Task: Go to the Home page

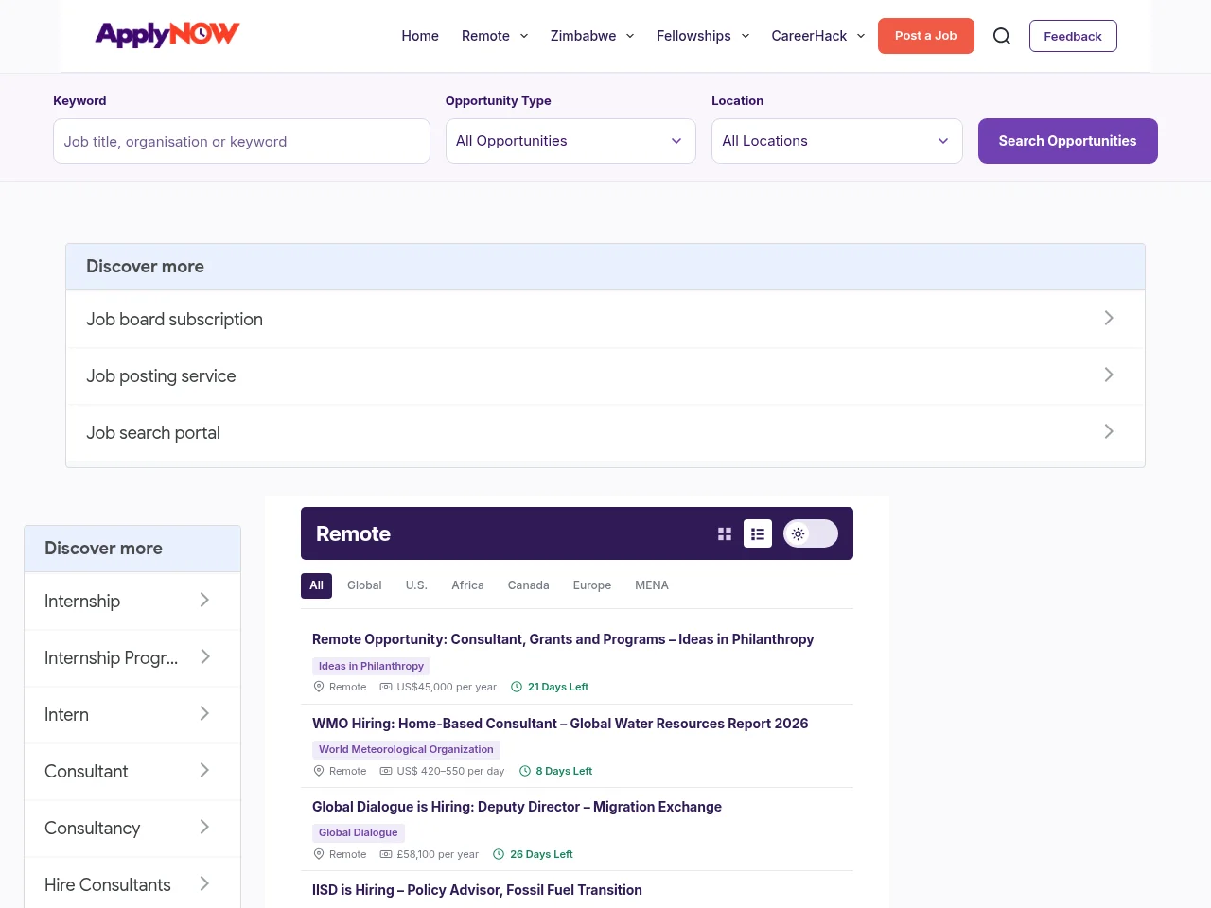Action: click(420, 36)
